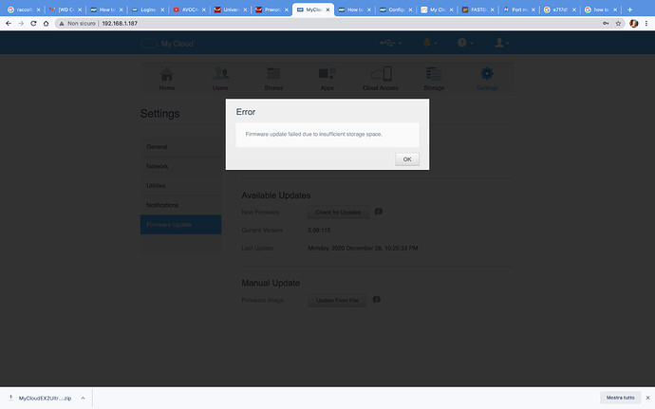This screenshot has height=409, width=655.
Task: Open the help question mark dropdown
Action: click(465, 43)
